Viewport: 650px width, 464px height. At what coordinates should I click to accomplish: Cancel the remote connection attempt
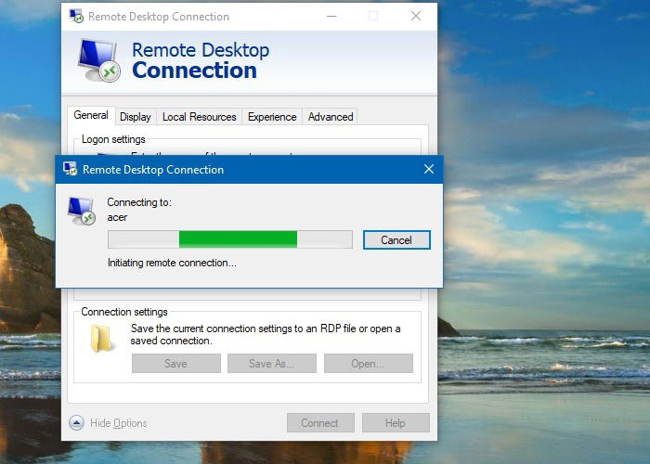pyautogui.click(x=396, y=239)
